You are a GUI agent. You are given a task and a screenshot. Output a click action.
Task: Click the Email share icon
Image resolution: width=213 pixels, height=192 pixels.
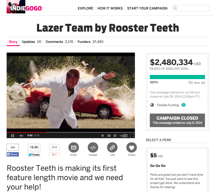point(74,147)
